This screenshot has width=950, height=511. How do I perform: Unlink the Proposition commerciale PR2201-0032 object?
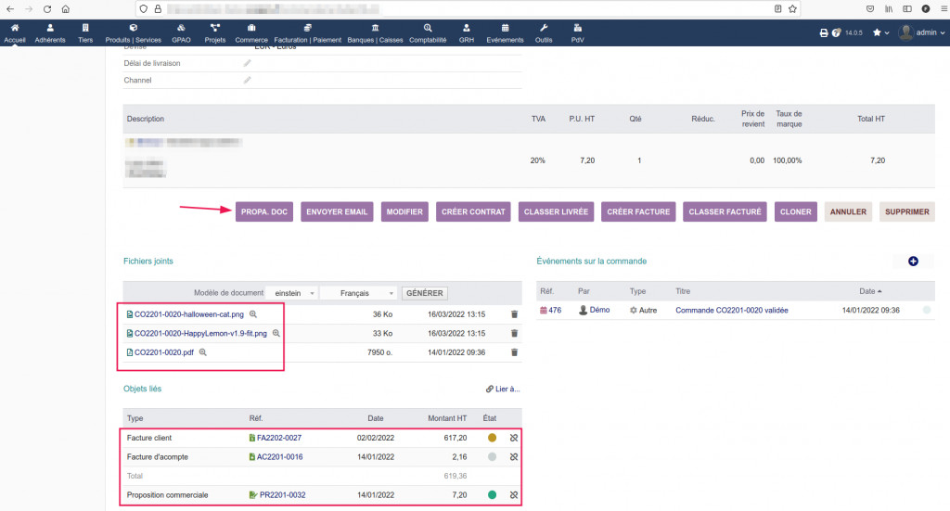pos(514,495)
